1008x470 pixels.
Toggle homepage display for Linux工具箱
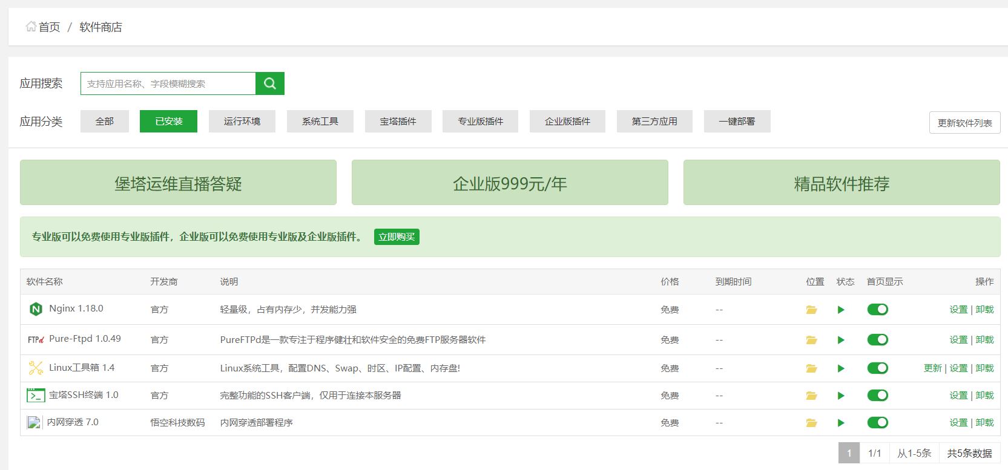click(x=878, y=368)
